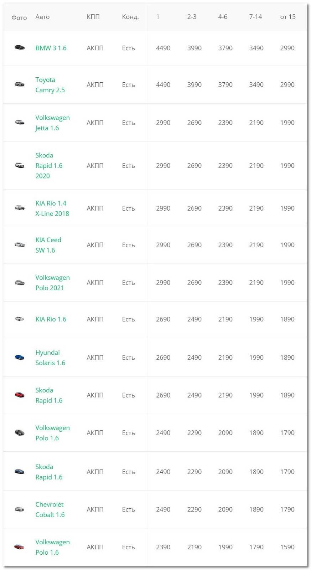Click the blue Hyundai Solaris car photo
The image size is (311, 570).
20,357
